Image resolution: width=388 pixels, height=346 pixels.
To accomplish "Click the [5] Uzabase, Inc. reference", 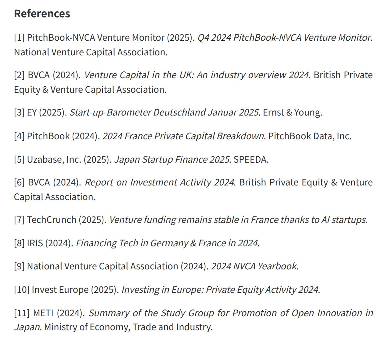I will click(63, 159).
